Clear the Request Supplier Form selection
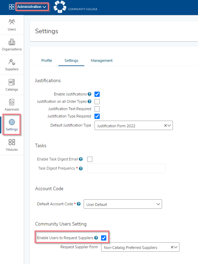This screenshot has height=264, width=198. (x=172, y=247)
